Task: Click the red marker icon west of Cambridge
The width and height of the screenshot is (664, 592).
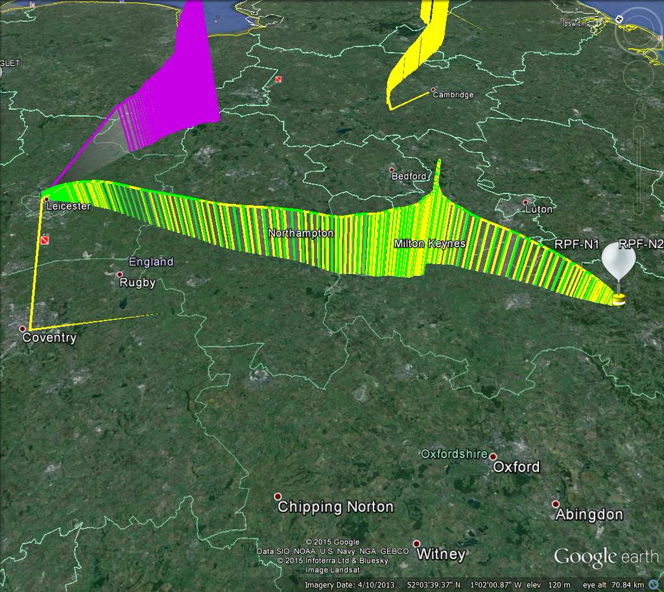Action: tap(278, 79)
